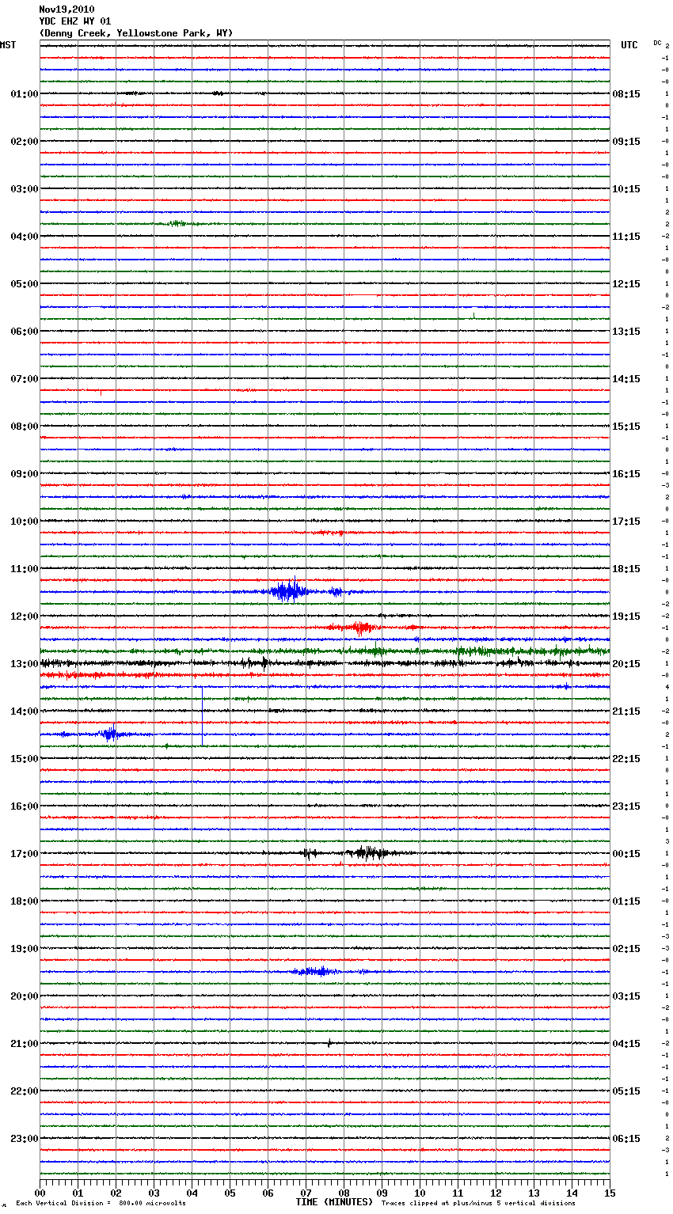Click the MST timezone label

coord(8,45)
